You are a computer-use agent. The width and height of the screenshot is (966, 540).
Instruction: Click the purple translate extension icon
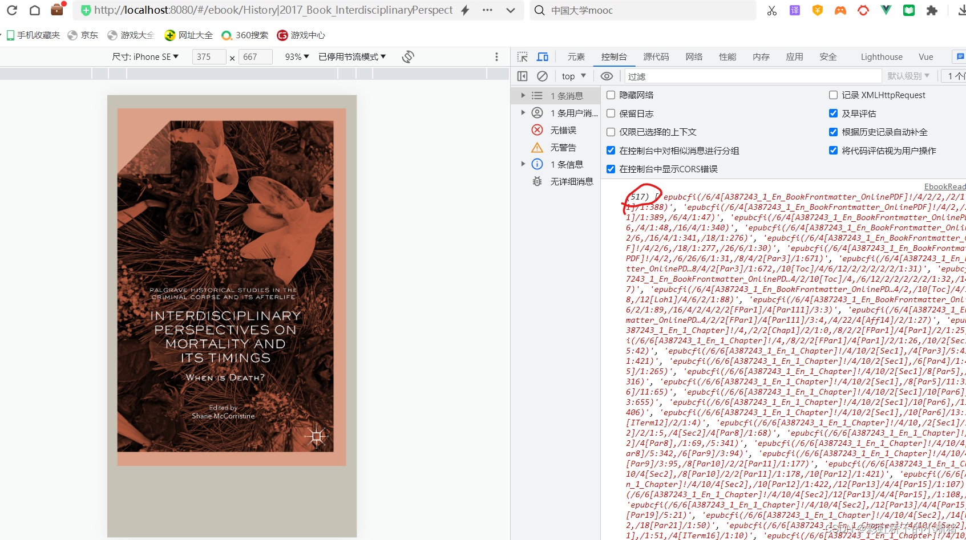tap(795, 10)
